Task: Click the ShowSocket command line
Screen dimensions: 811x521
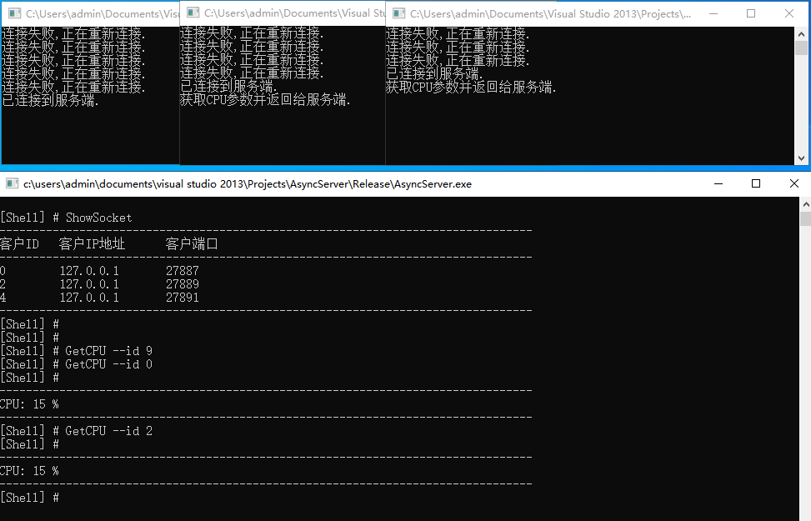Action: pos(100,217)
